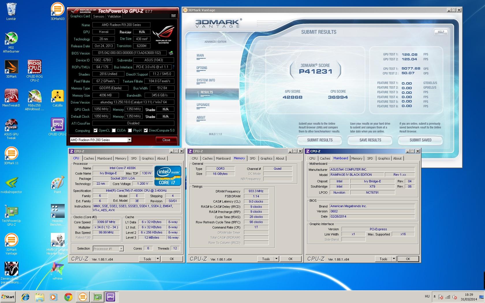Viewport: 485px width, 303px height.
Task: Select the 3DMark03 desktop shortcut
Action: [x=57, y=12]
